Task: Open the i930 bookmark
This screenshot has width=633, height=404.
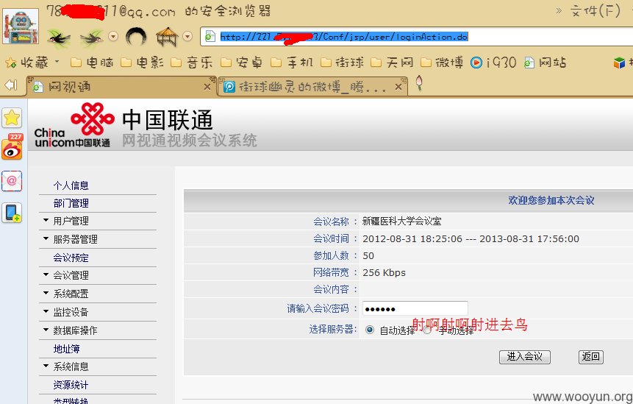Action: pos(493,63)
